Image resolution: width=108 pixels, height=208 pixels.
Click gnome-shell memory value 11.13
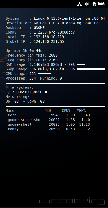85,124
